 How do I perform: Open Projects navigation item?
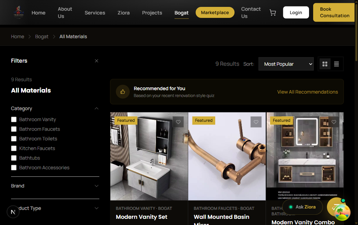[x=152, y=13]
